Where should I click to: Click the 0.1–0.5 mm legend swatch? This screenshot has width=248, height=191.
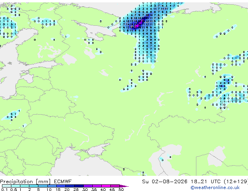(7, 186)
